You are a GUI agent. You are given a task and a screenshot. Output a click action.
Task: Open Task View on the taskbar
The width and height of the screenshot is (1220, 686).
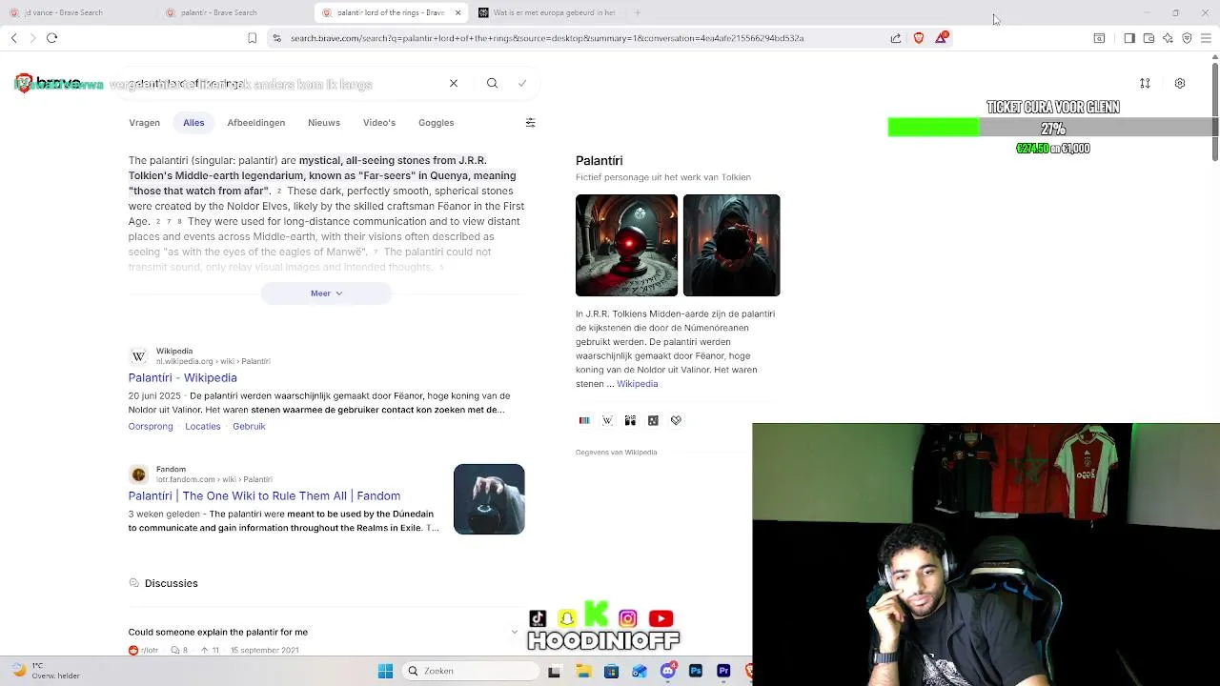[x=555, y=672]
